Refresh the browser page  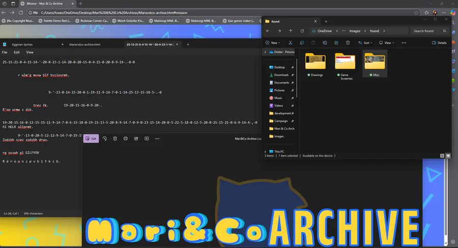pyautogui.click(x=21, y=13)
